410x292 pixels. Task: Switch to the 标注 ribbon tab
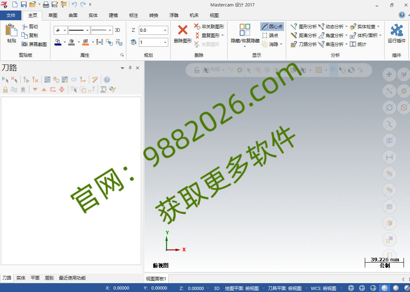tap(133, 15)
